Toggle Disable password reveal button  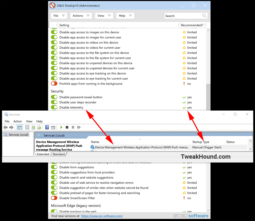[54, 97]
